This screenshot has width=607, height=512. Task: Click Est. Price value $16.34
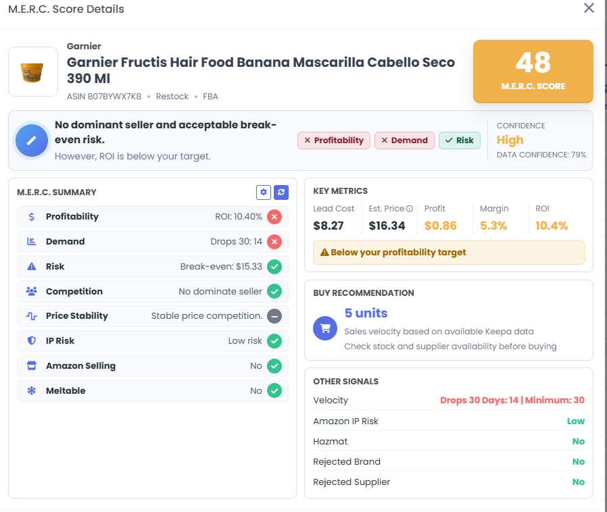[387, 226]
